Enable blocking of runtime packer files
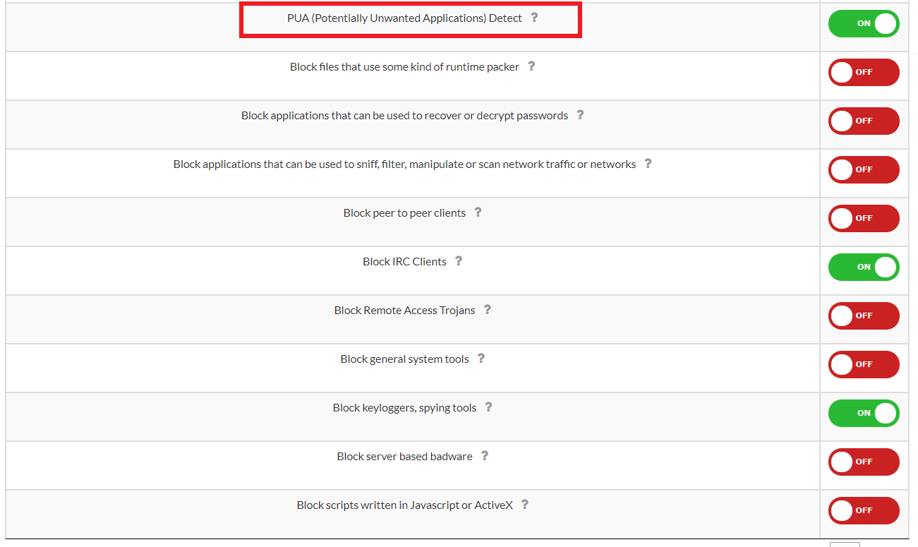Image resolution: width=918 pixels, height=547 pixels. tap(864, 72)
